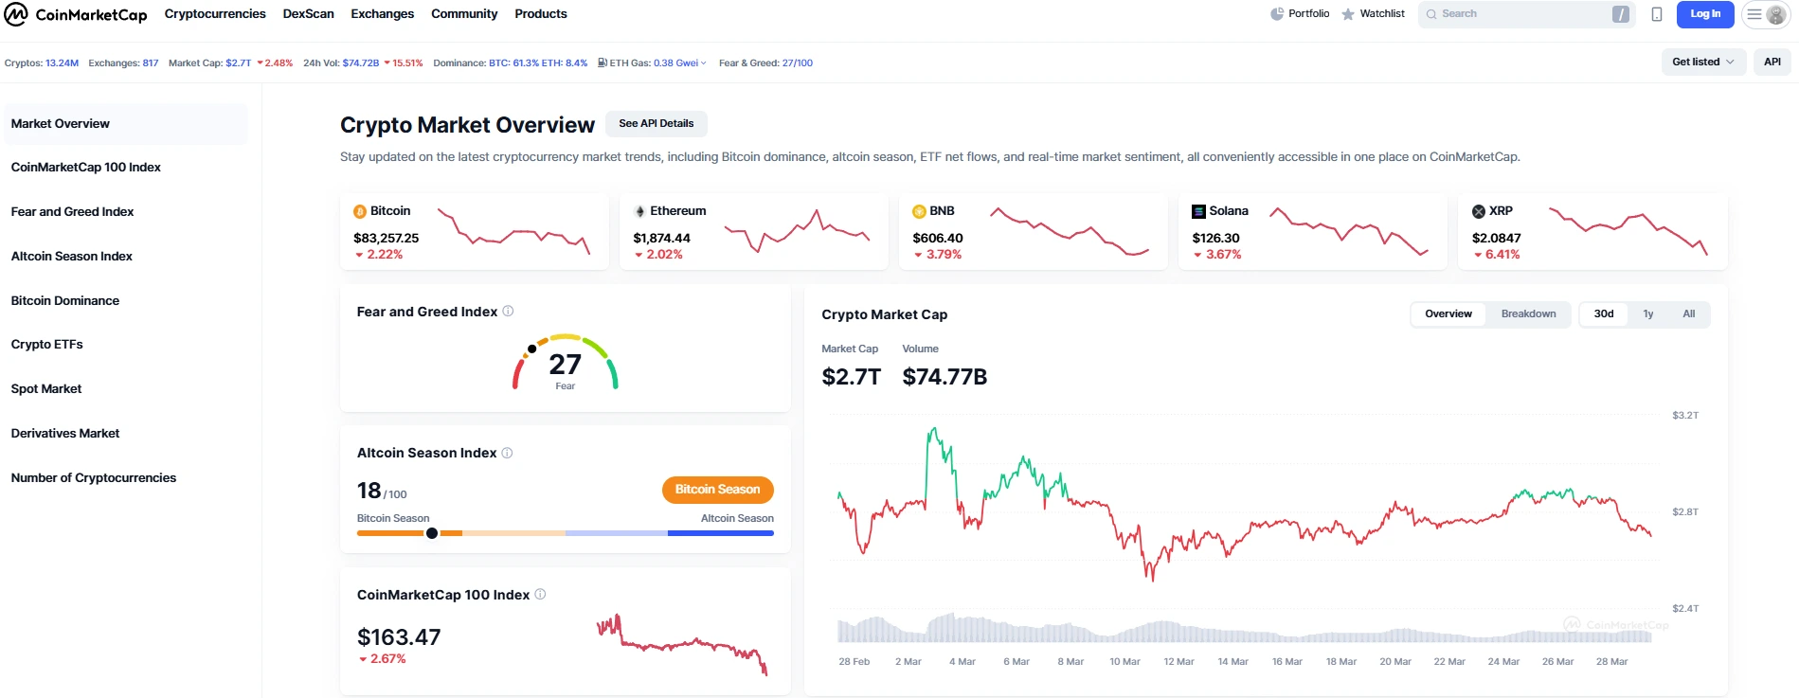Viewport: 1799px width, 698px height.
Task: Select the 1y chart time range
Action: [x=1647, y=314]
